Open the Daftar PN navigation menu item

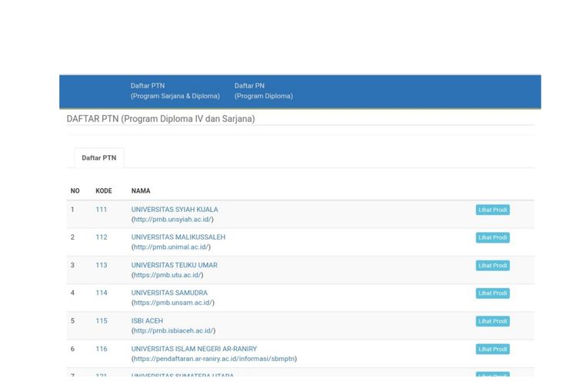pos(263,91)
